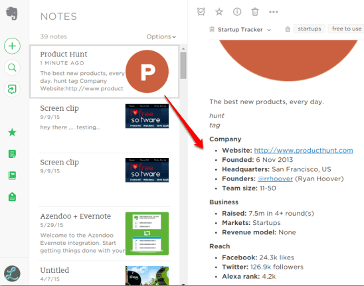Open the Options dropdown in notes list

pos(161,36)
